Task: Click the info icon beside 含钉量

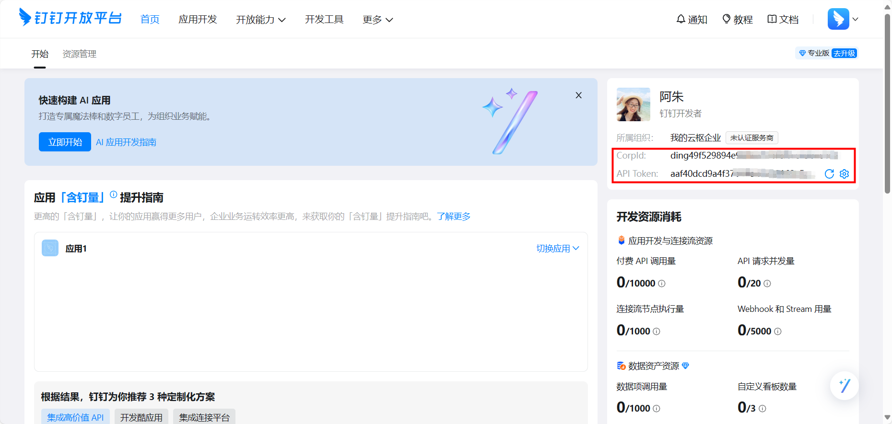Action: tap(114, 194)
